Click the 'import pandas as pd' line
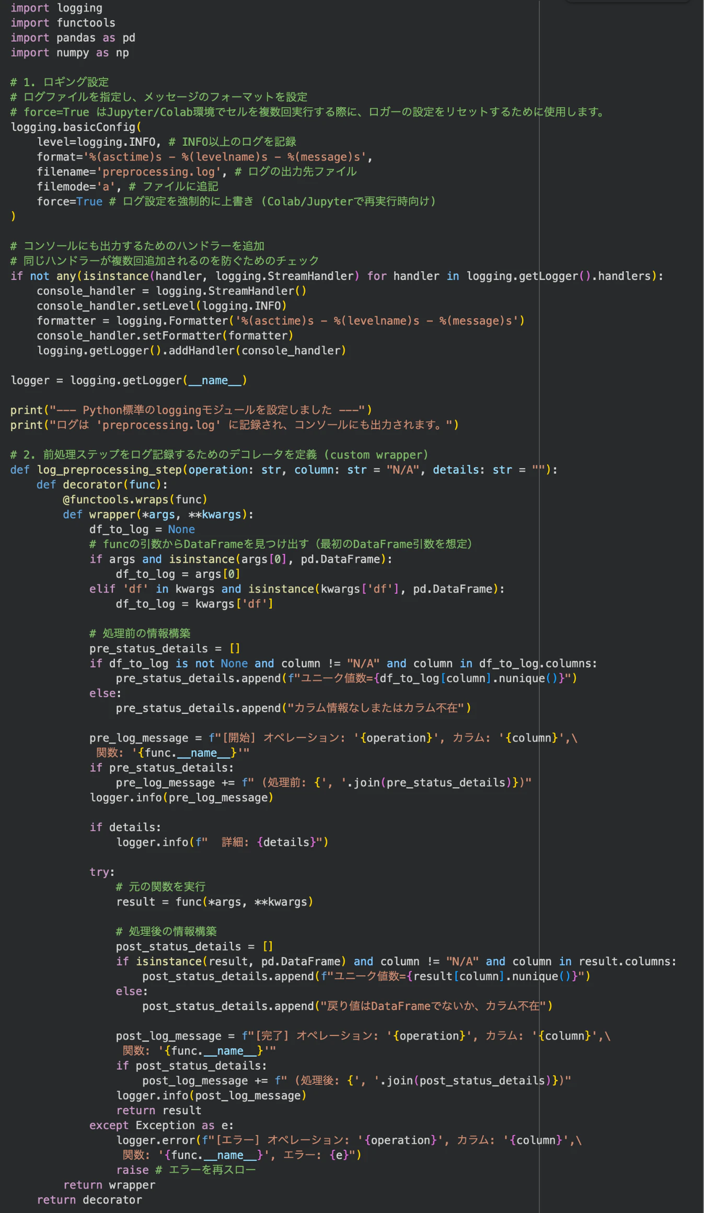 tap(73, 38)
